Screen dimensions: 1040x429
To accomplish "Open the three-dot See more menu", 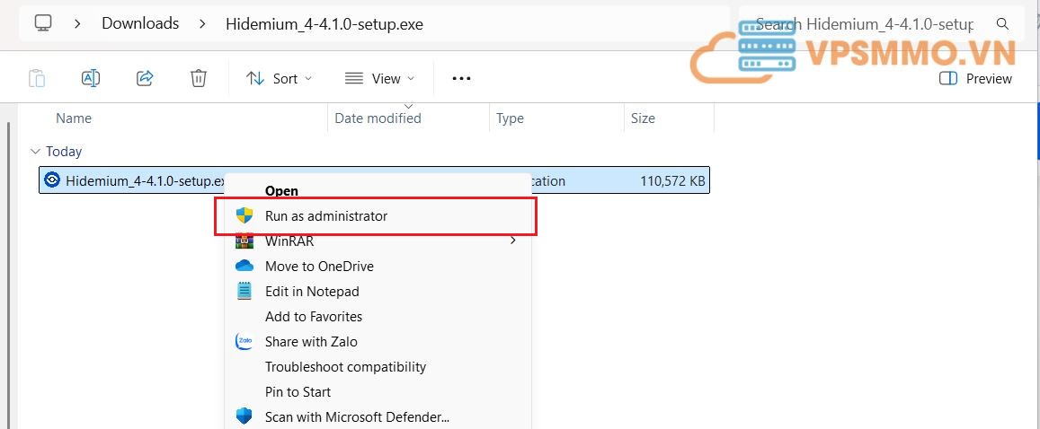I will (461, 78).
